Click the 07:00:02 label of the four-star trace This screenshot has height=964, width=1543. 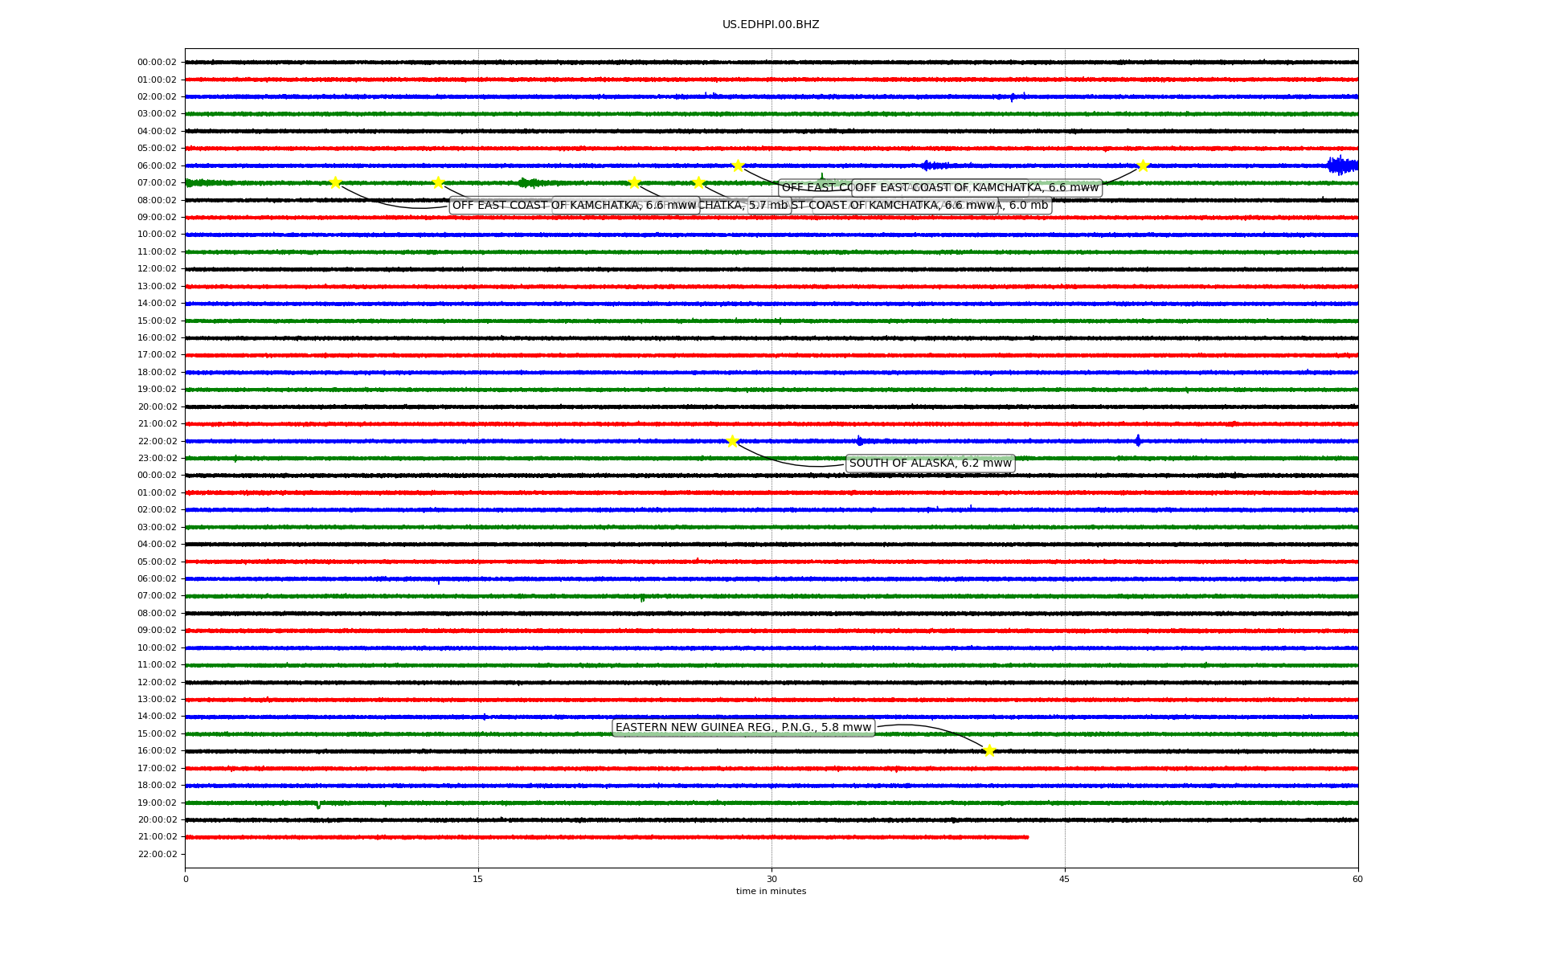pos(157,183)
